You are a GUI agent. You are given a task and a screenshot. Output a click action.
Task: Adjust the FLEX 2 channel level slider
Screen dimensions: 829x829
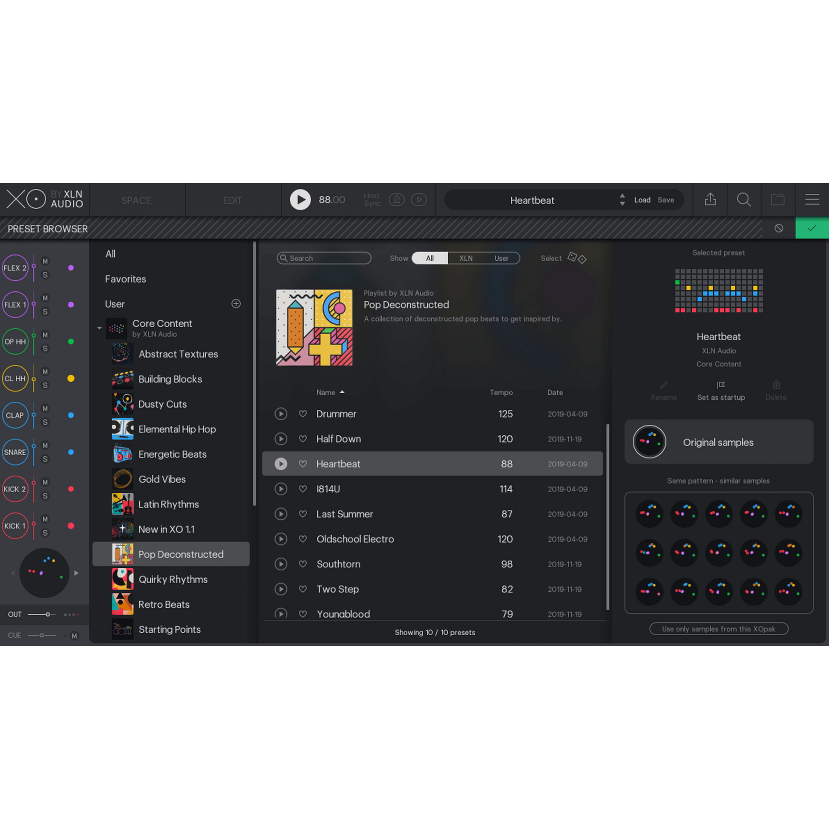[34, 268]
